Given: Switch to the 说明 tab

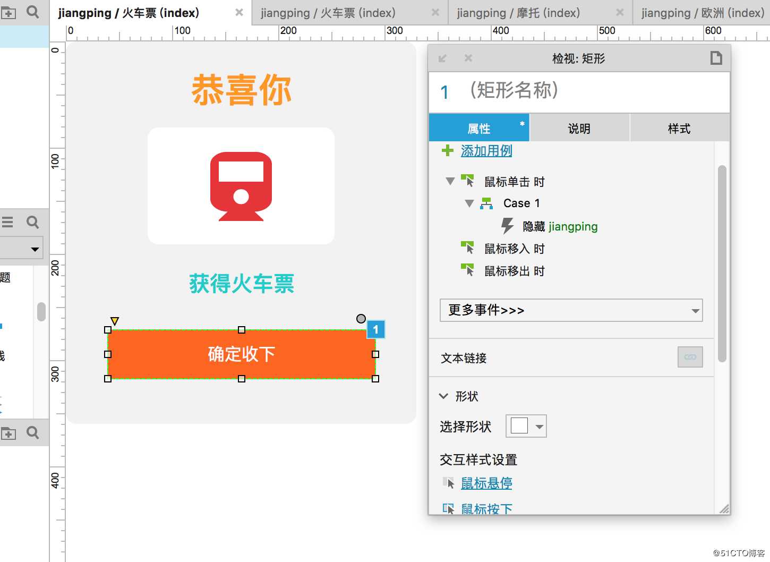Looking at the screenshot, I should point(579,128).
